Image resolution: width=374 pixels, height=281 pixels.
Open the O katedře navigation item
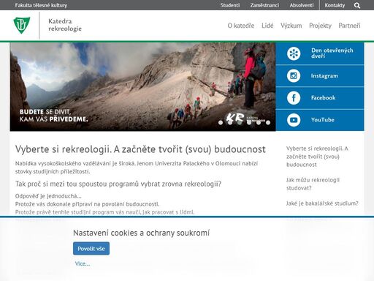(241, 26)
